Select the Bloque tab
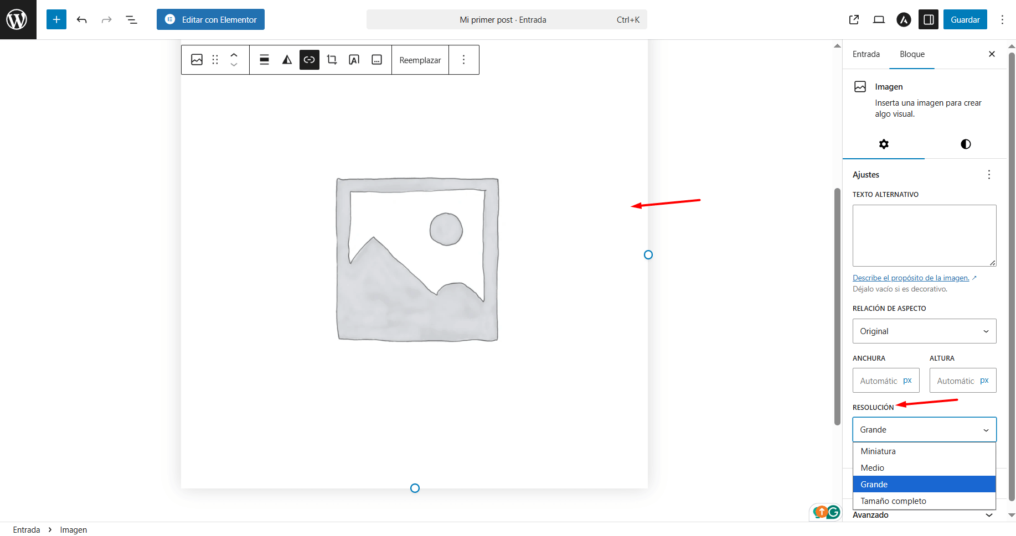 pyautogui.click(x=912, y=54)
